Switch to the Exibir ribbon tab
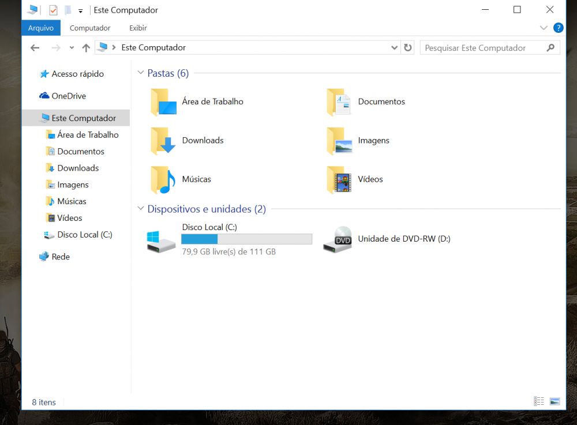 pyautogui.click(x=138, y=28)
